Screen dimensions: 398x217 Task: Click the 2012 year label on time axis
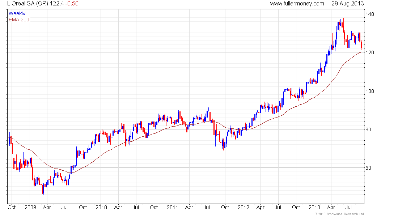pos(244,207)
